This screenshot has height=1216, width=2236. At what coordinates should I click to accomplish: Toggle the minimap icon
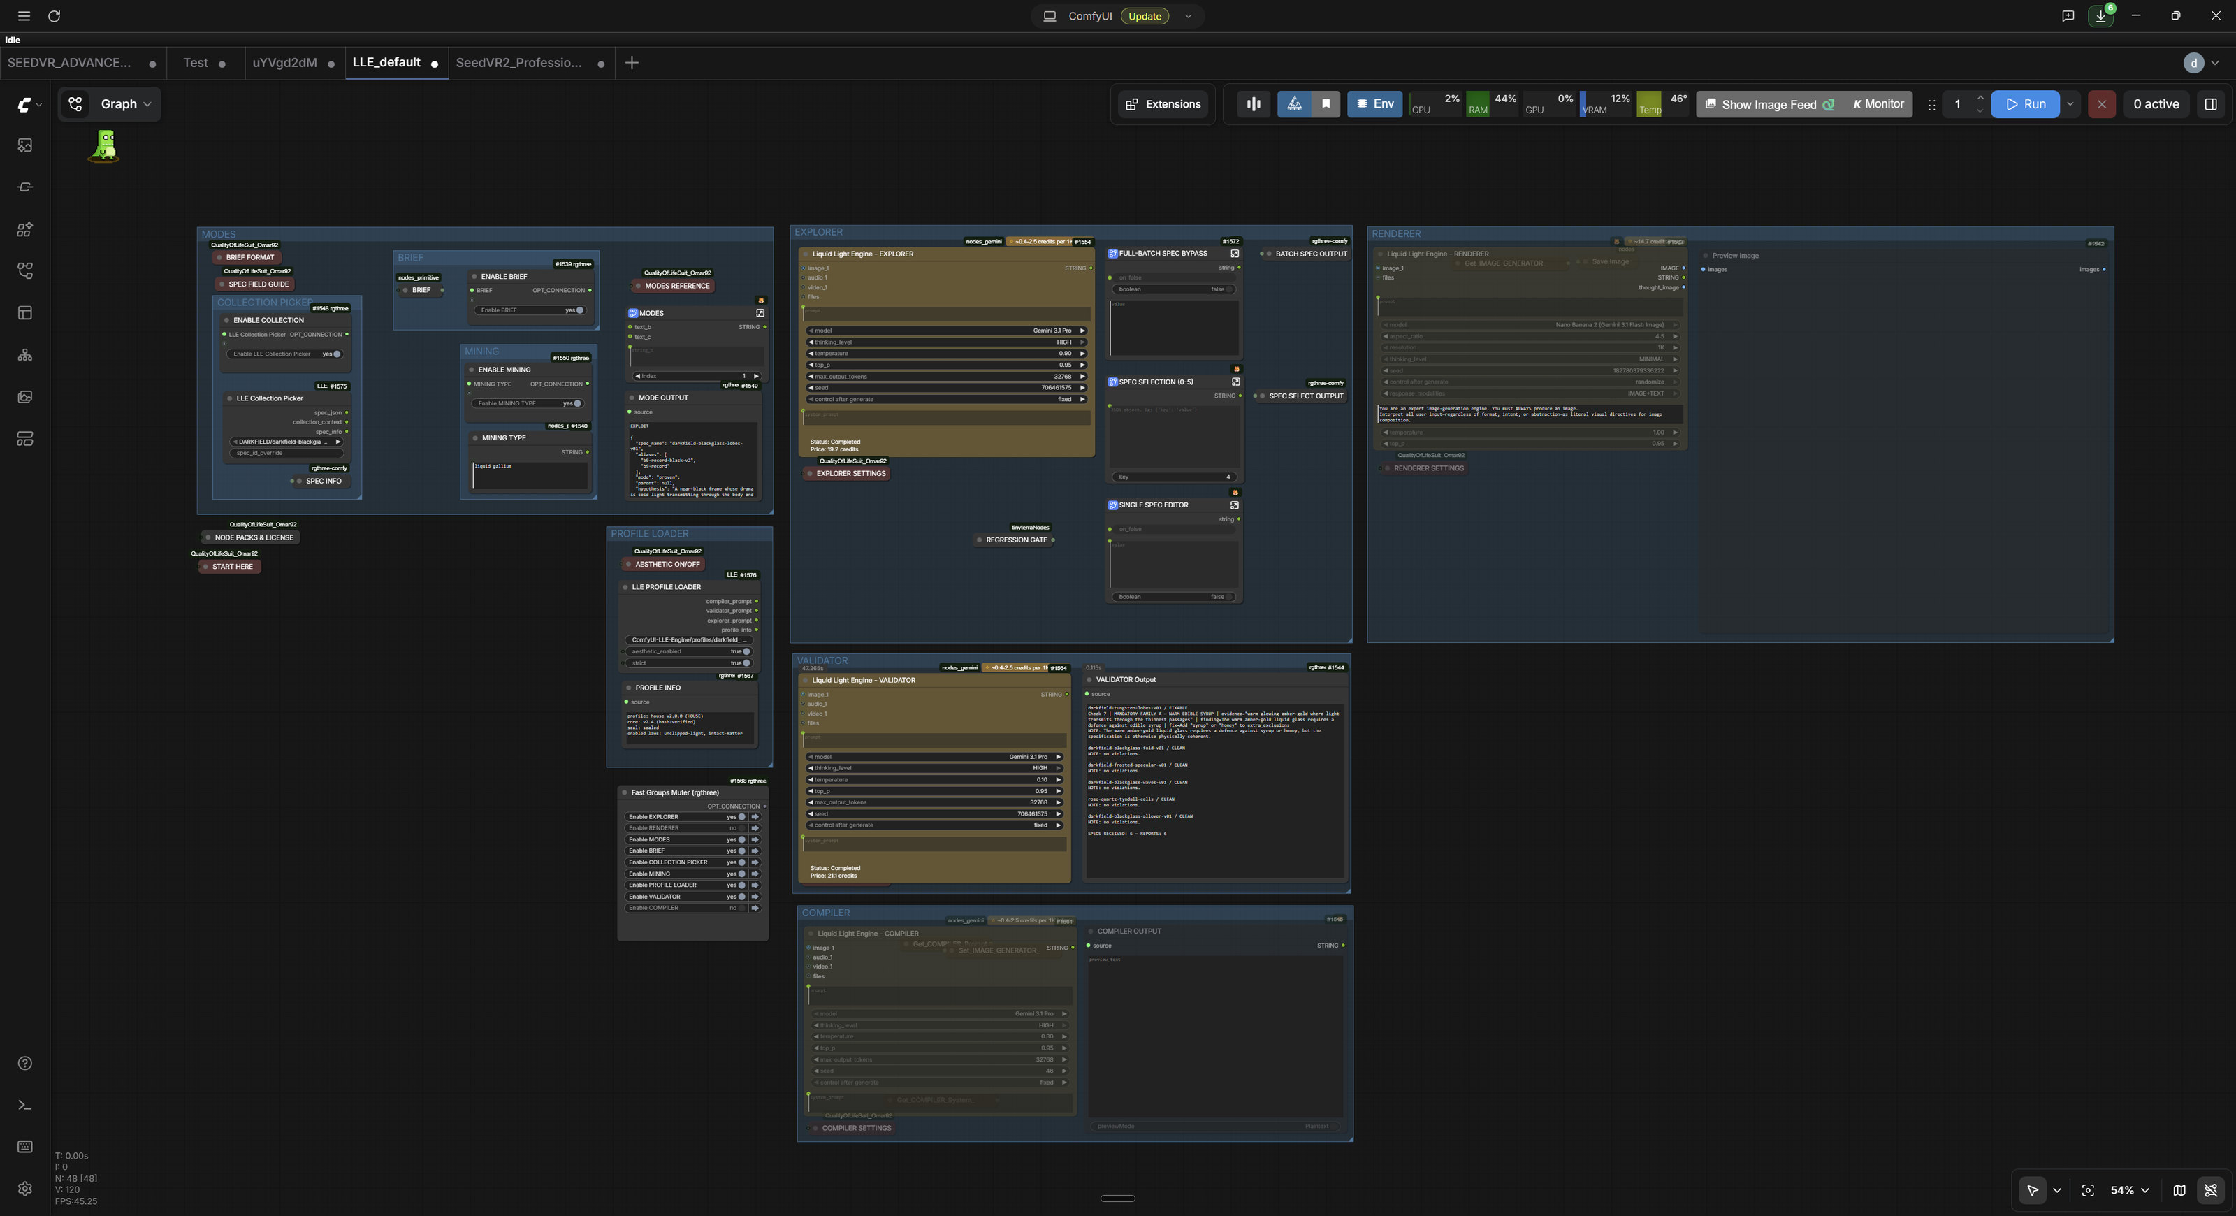click(x=2179, y=1190)
